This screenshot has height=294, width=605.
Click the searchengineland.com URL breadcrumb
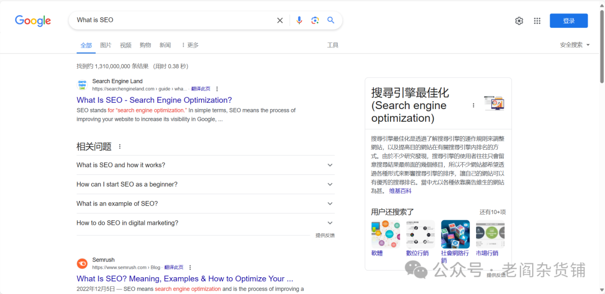point(139,89)
